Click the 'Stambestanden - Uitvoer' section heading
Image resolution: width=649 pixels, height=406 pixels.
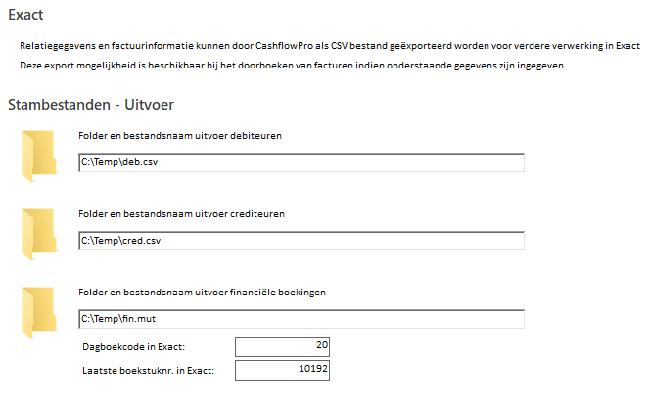[91, 105]
